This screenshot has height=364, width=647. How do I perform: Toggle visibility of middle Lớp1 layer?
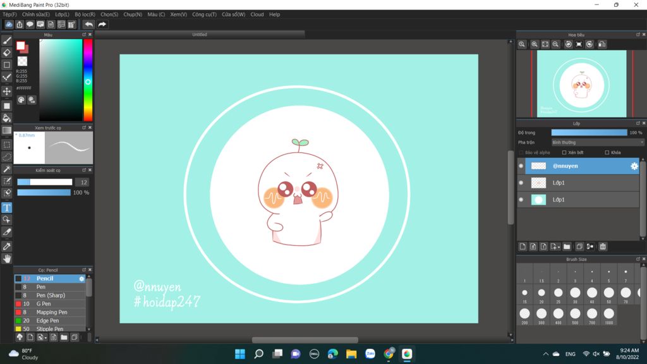(x=521, y=183)
